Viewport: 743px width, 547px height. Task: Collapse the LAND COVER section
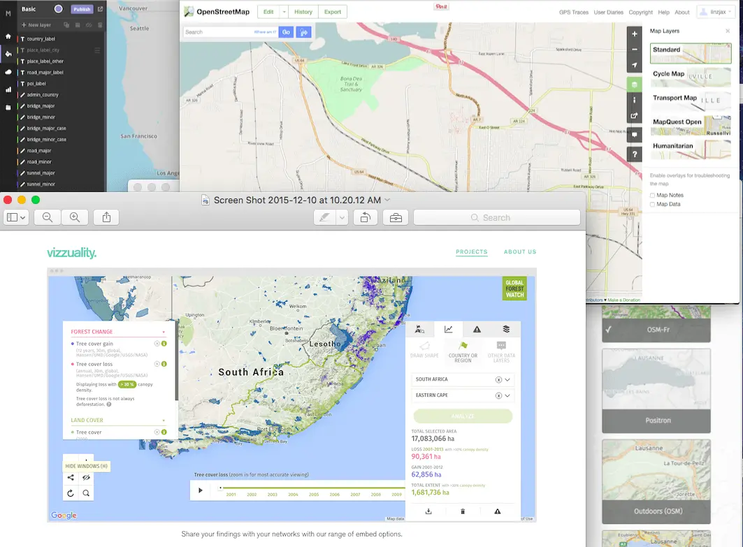click(164, 421)
